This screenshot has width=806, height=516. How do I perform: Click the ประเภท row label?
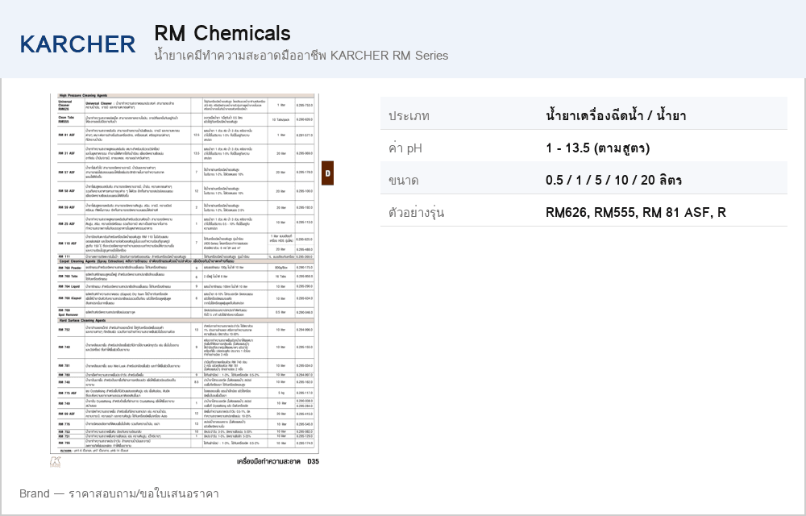(409, 115)
